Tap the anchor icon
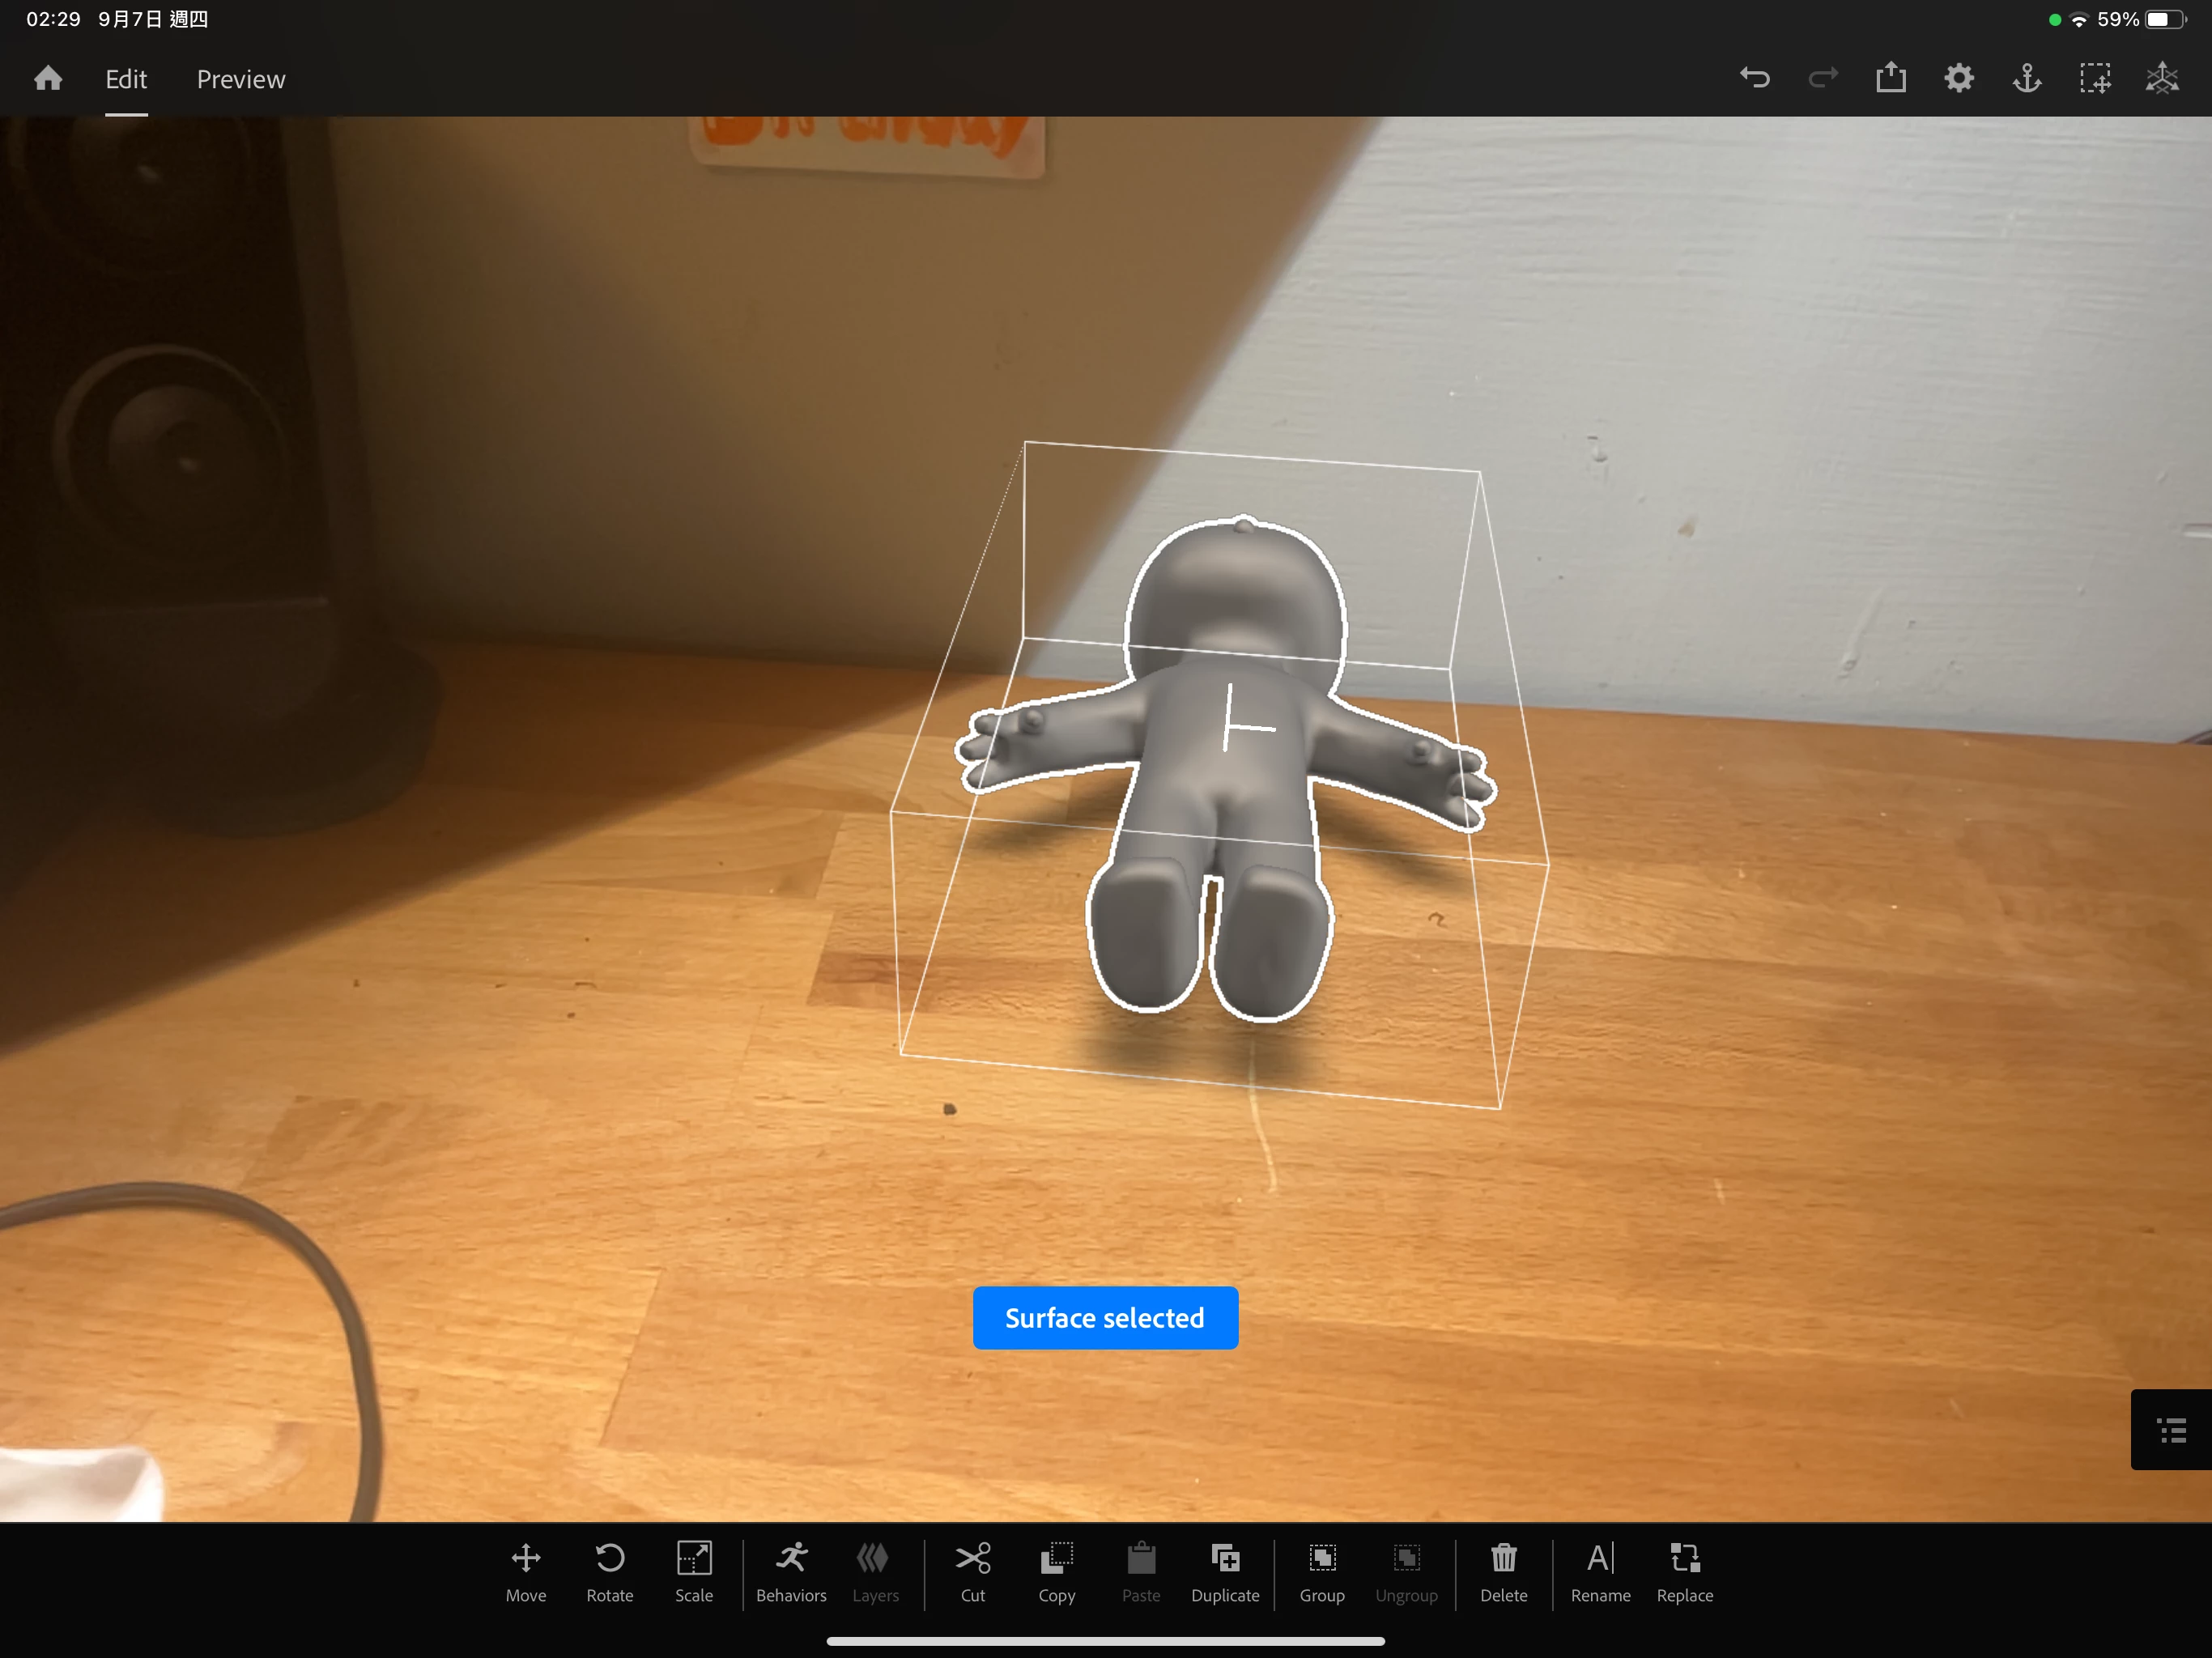The width and height of the screenshot is (2212, 1658). 2026,78
